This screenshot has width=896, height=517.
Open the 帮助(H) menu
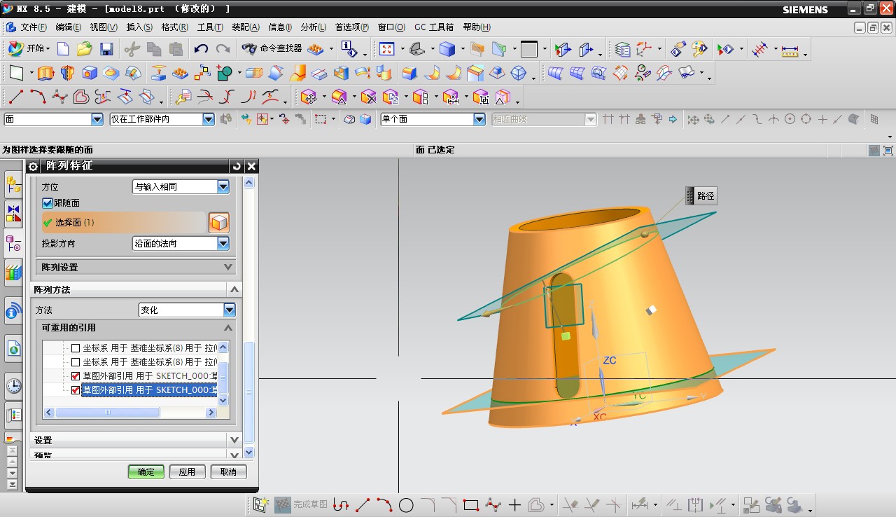tap(476, 27)
